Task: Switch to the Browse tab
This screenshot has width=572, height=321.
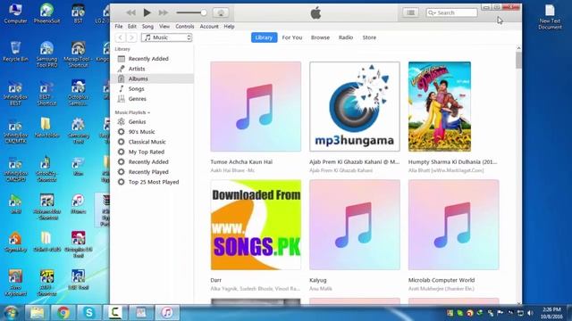Action: pyautogui.click(x=320, y=37)
